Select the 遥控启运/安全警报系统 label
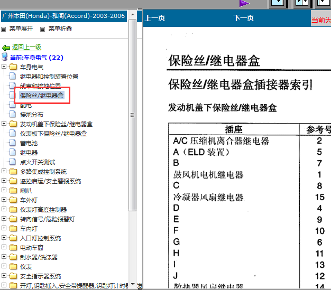 point(50,181)
